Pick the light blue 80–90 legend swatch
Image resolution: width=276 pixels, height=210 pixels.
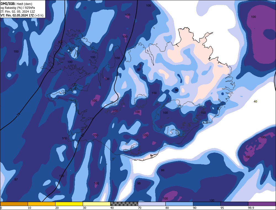pyautogui.click(x=179, y=204)
